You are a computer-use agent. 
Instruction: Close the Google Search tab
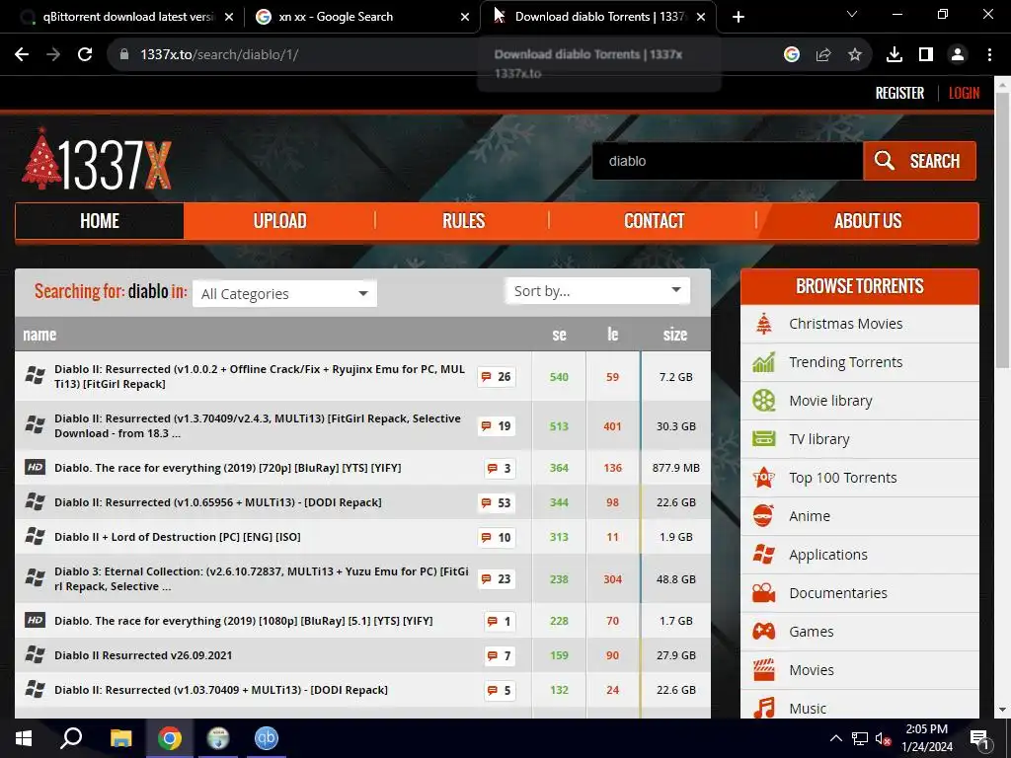click(x=465, y=18)
